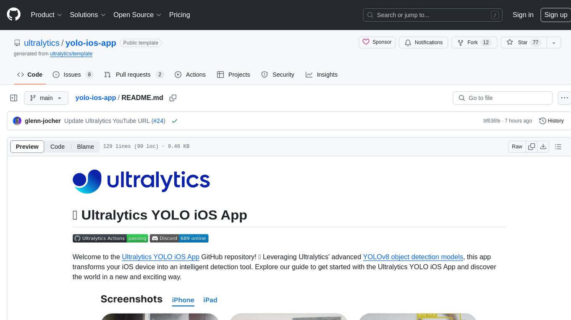The height and width of the screenshot is (320, 571).
Task: Copy the README.md file path
Action: pyautogui.click(x=173, y=98)
